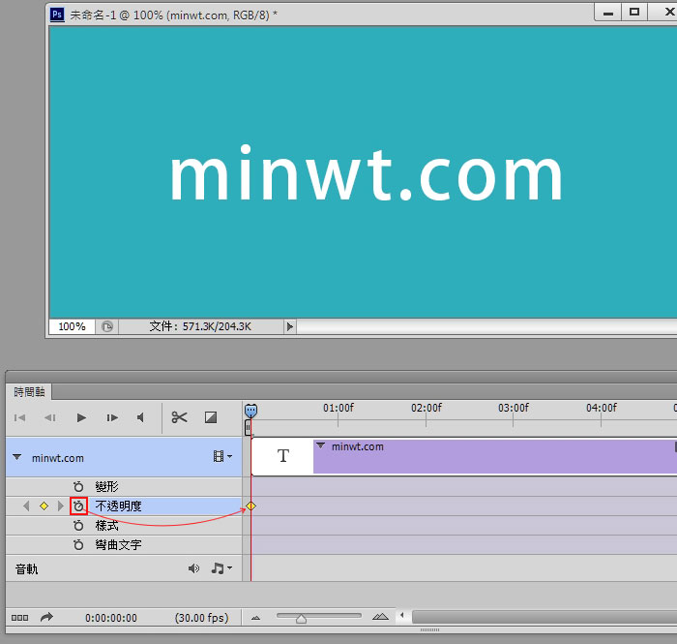Viewport: 677px width, 644px height.
Task: Toggle stopwatch for 不透明度 property
Action: [78, 506]
